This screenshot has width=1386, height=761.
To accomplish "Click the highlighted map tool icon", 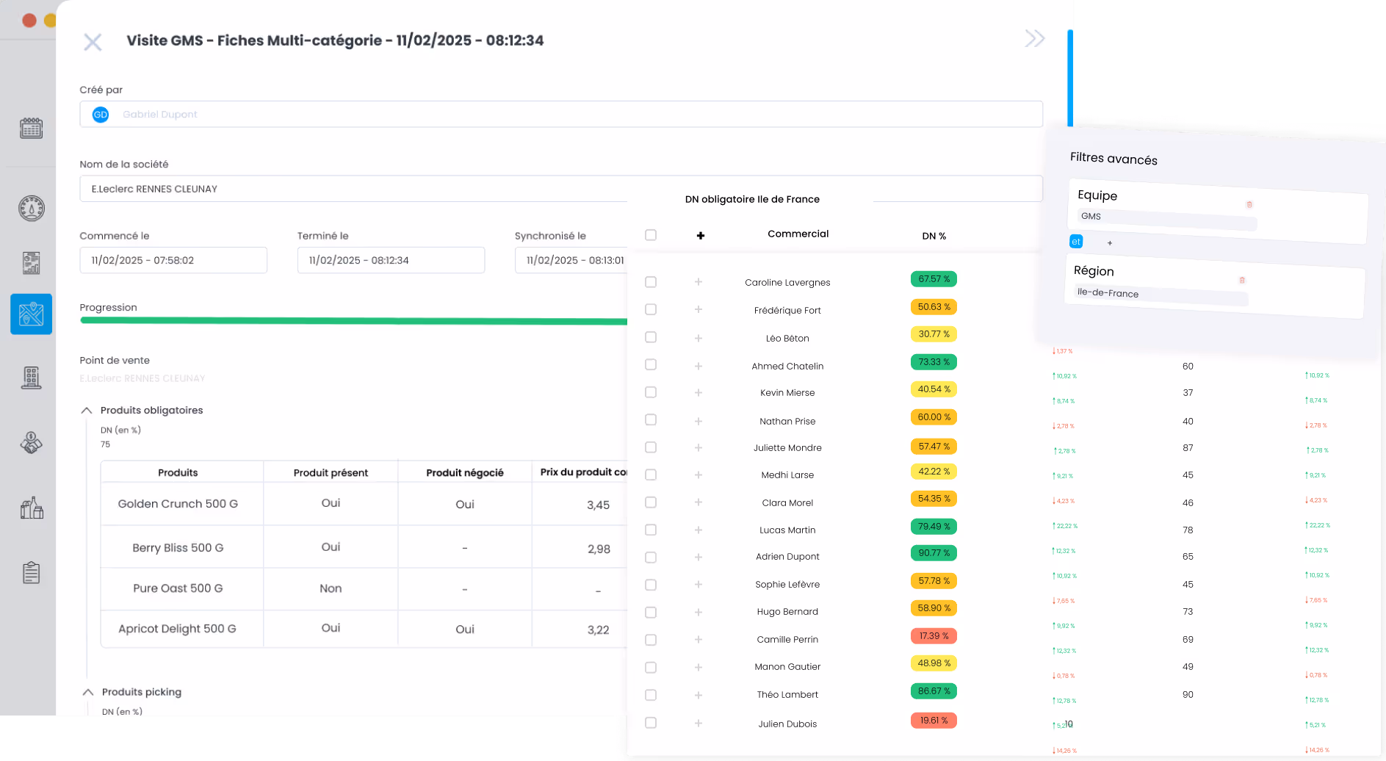I will click(x=30, y=314).
